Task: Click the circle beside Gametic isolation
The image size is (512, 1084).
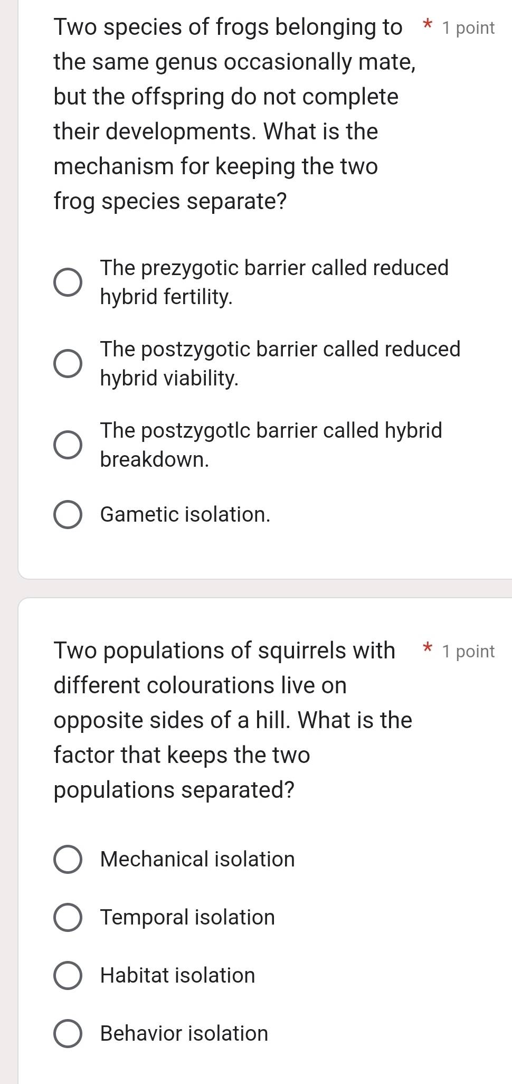Action: [68, 514]
